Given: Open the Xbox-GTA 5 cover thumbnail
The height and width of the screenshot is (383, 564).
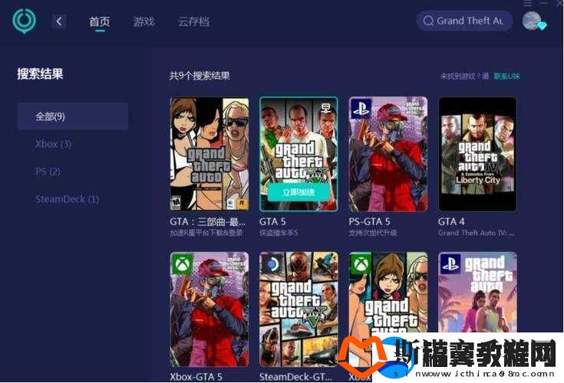Looking at the screenshot, I should 209,309.
